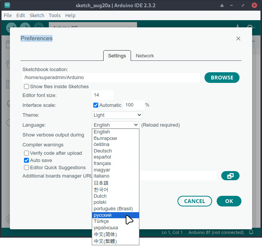Enable Verify code after upload
The height and width of the screenshot is (246, 262).
tap(26, 153)
